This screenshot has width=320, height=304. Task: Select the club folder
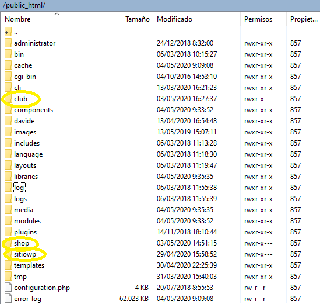(20, 99)
